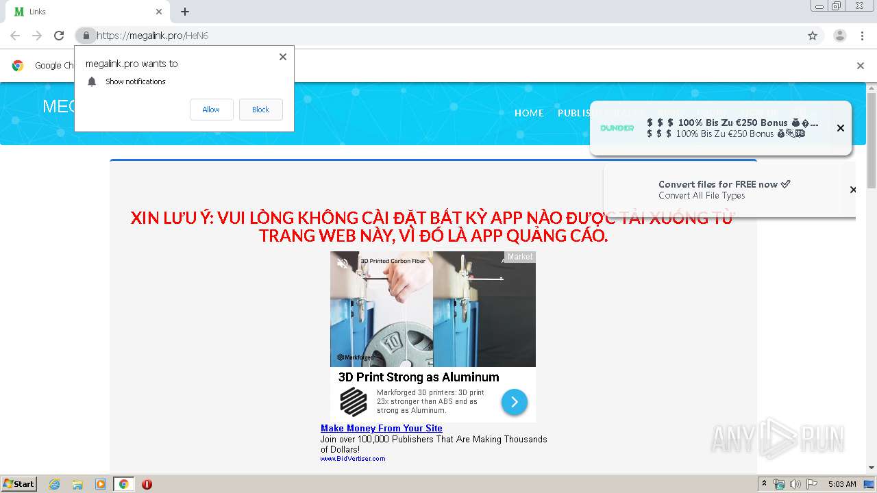Viewport: 877px width, 493px height.
Task: Click the taskbar clock showing 5:03 AM
Action: tap(842, 484)
